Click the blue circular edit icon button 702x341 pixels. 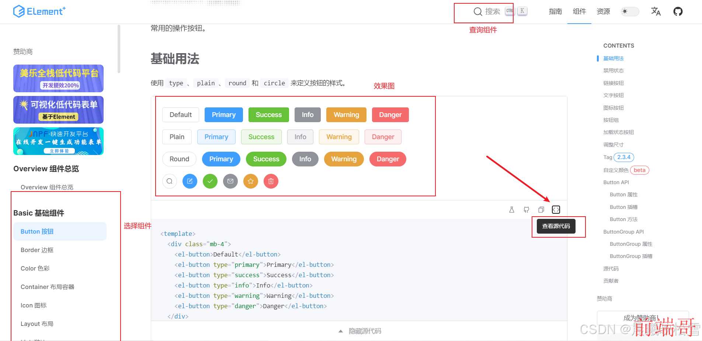click(190, 181)
